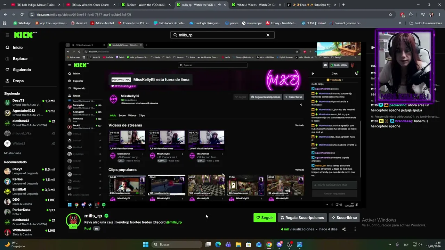Click the mills_rp search field

222,35
